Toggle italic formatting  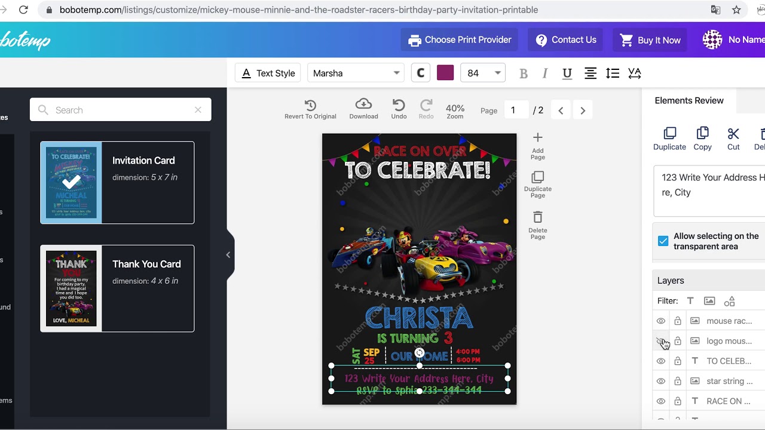pyautogui.click(x=545, y=73)
